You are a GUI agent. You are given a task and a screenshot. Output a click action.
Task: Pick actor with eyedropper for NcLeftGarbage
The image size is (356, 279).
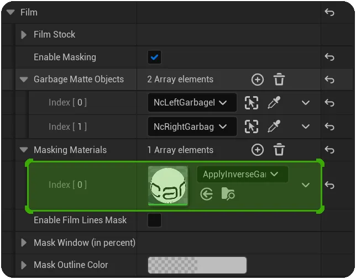[x=274, y=103]
